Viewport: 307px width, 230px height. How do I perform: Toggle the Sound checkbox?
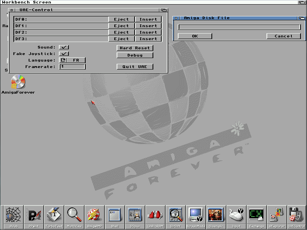click(64, 47)
